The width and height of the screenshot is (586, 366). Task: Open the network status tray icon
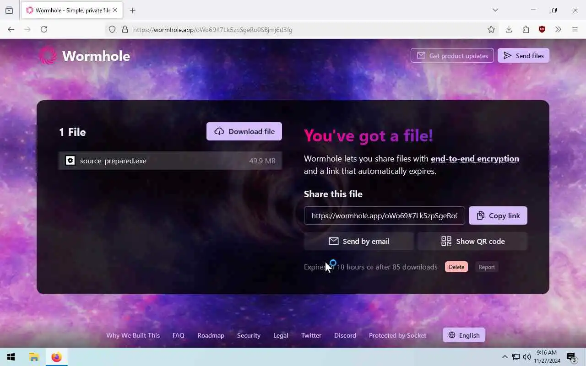(x=516, y=357)
